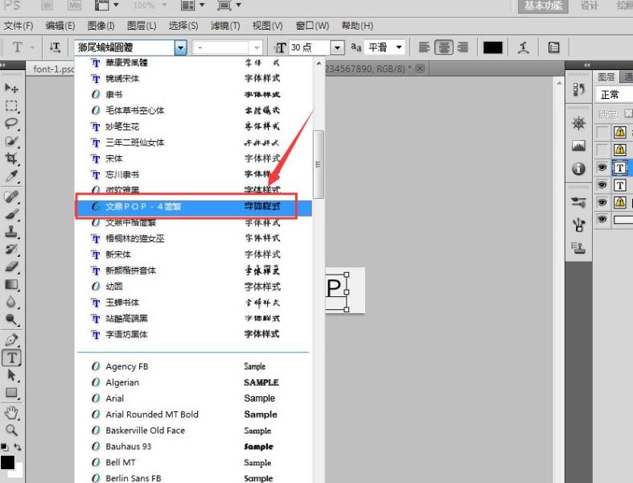This screenshot has height=483, width=633.
Task: Select the Gradient tool
Action: 11,284
